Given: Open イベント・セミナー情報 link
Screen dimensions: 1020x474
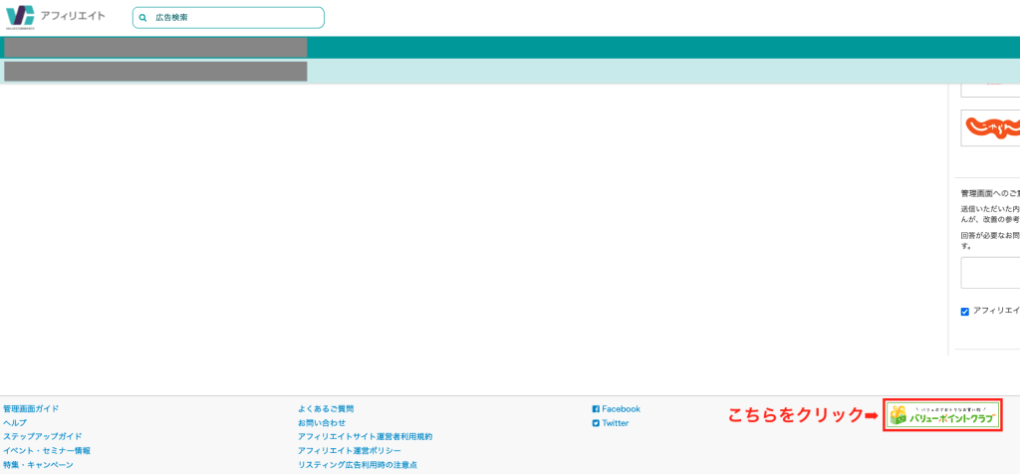Looking at the screenshot, I should click(47, 451).
